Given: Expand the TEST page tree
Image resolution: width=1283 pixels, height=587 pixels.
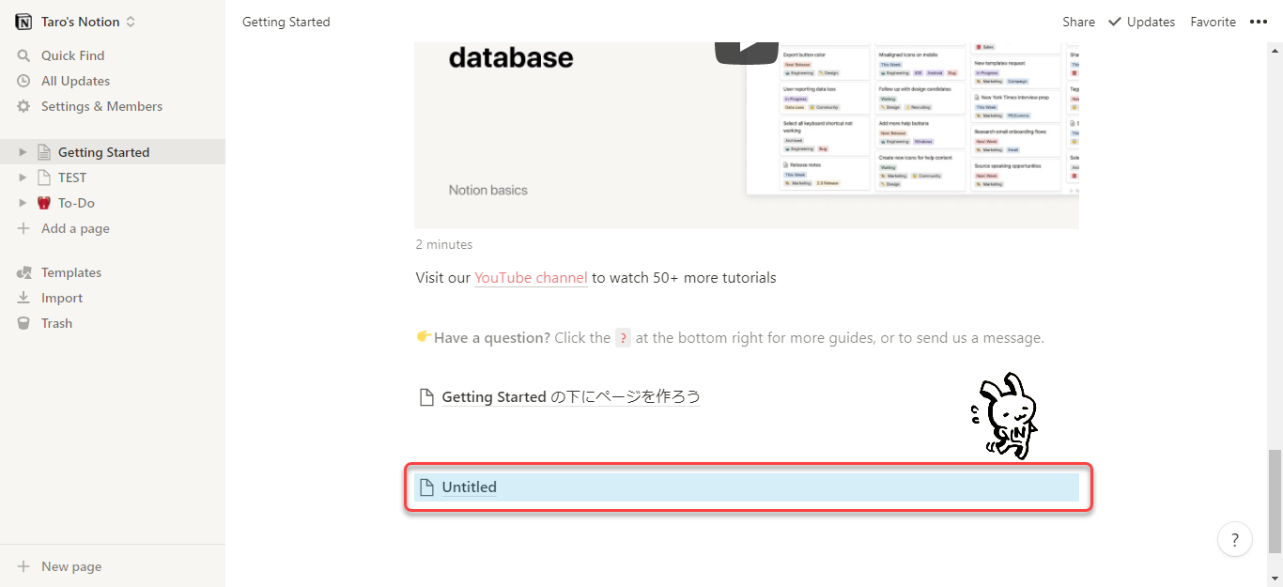Looking at the screenshot, I should (x=23, y=178).
